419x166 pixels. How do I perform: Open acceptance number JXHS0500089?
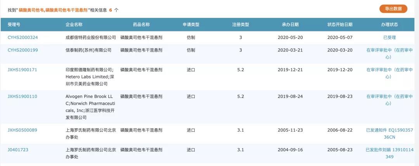(x=23, y=130)
